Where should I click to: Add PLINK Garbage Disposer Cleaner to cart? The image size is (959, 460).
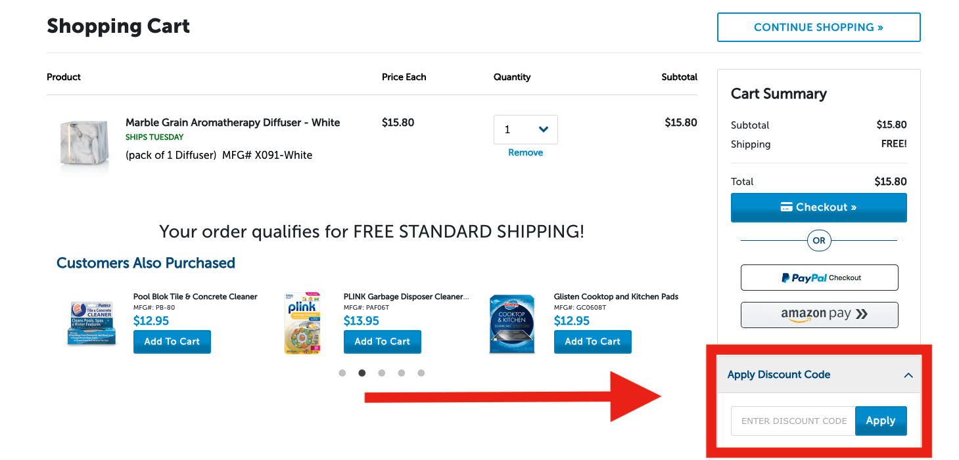coord(382,341)
